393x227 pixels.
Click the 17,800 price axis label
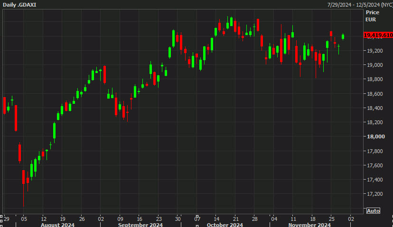click(x=374, y=151)
